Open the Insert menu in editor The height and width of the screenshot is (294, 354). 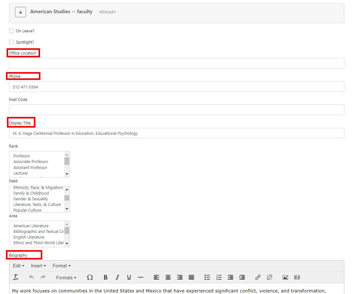pyautogui.click(x=39, y=266)
